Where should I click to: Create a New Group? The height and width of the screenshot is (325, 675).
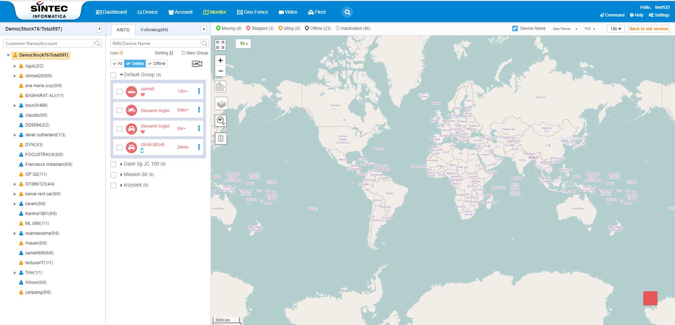click(195, 53)
